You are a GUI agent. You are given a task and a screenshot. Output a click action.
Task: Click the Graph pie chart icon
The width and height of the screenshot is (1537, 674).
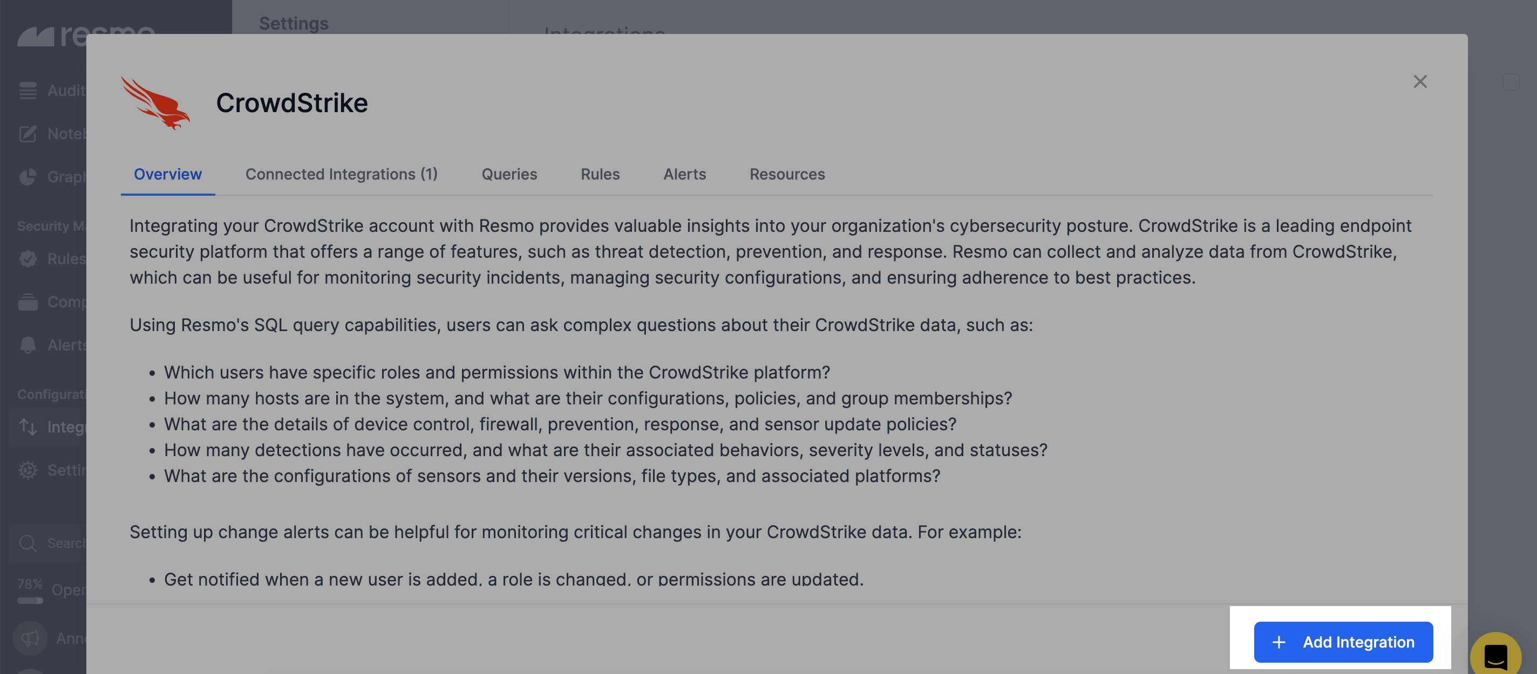click(28, 177)
